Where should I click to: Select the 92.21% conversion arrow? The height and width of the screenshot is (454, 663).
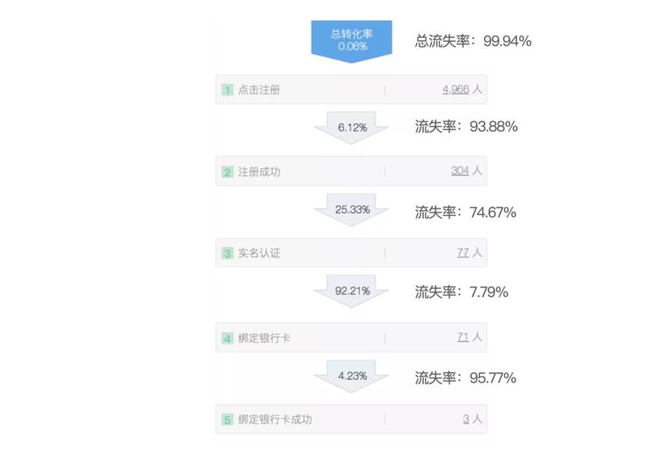tap(351, 291)
